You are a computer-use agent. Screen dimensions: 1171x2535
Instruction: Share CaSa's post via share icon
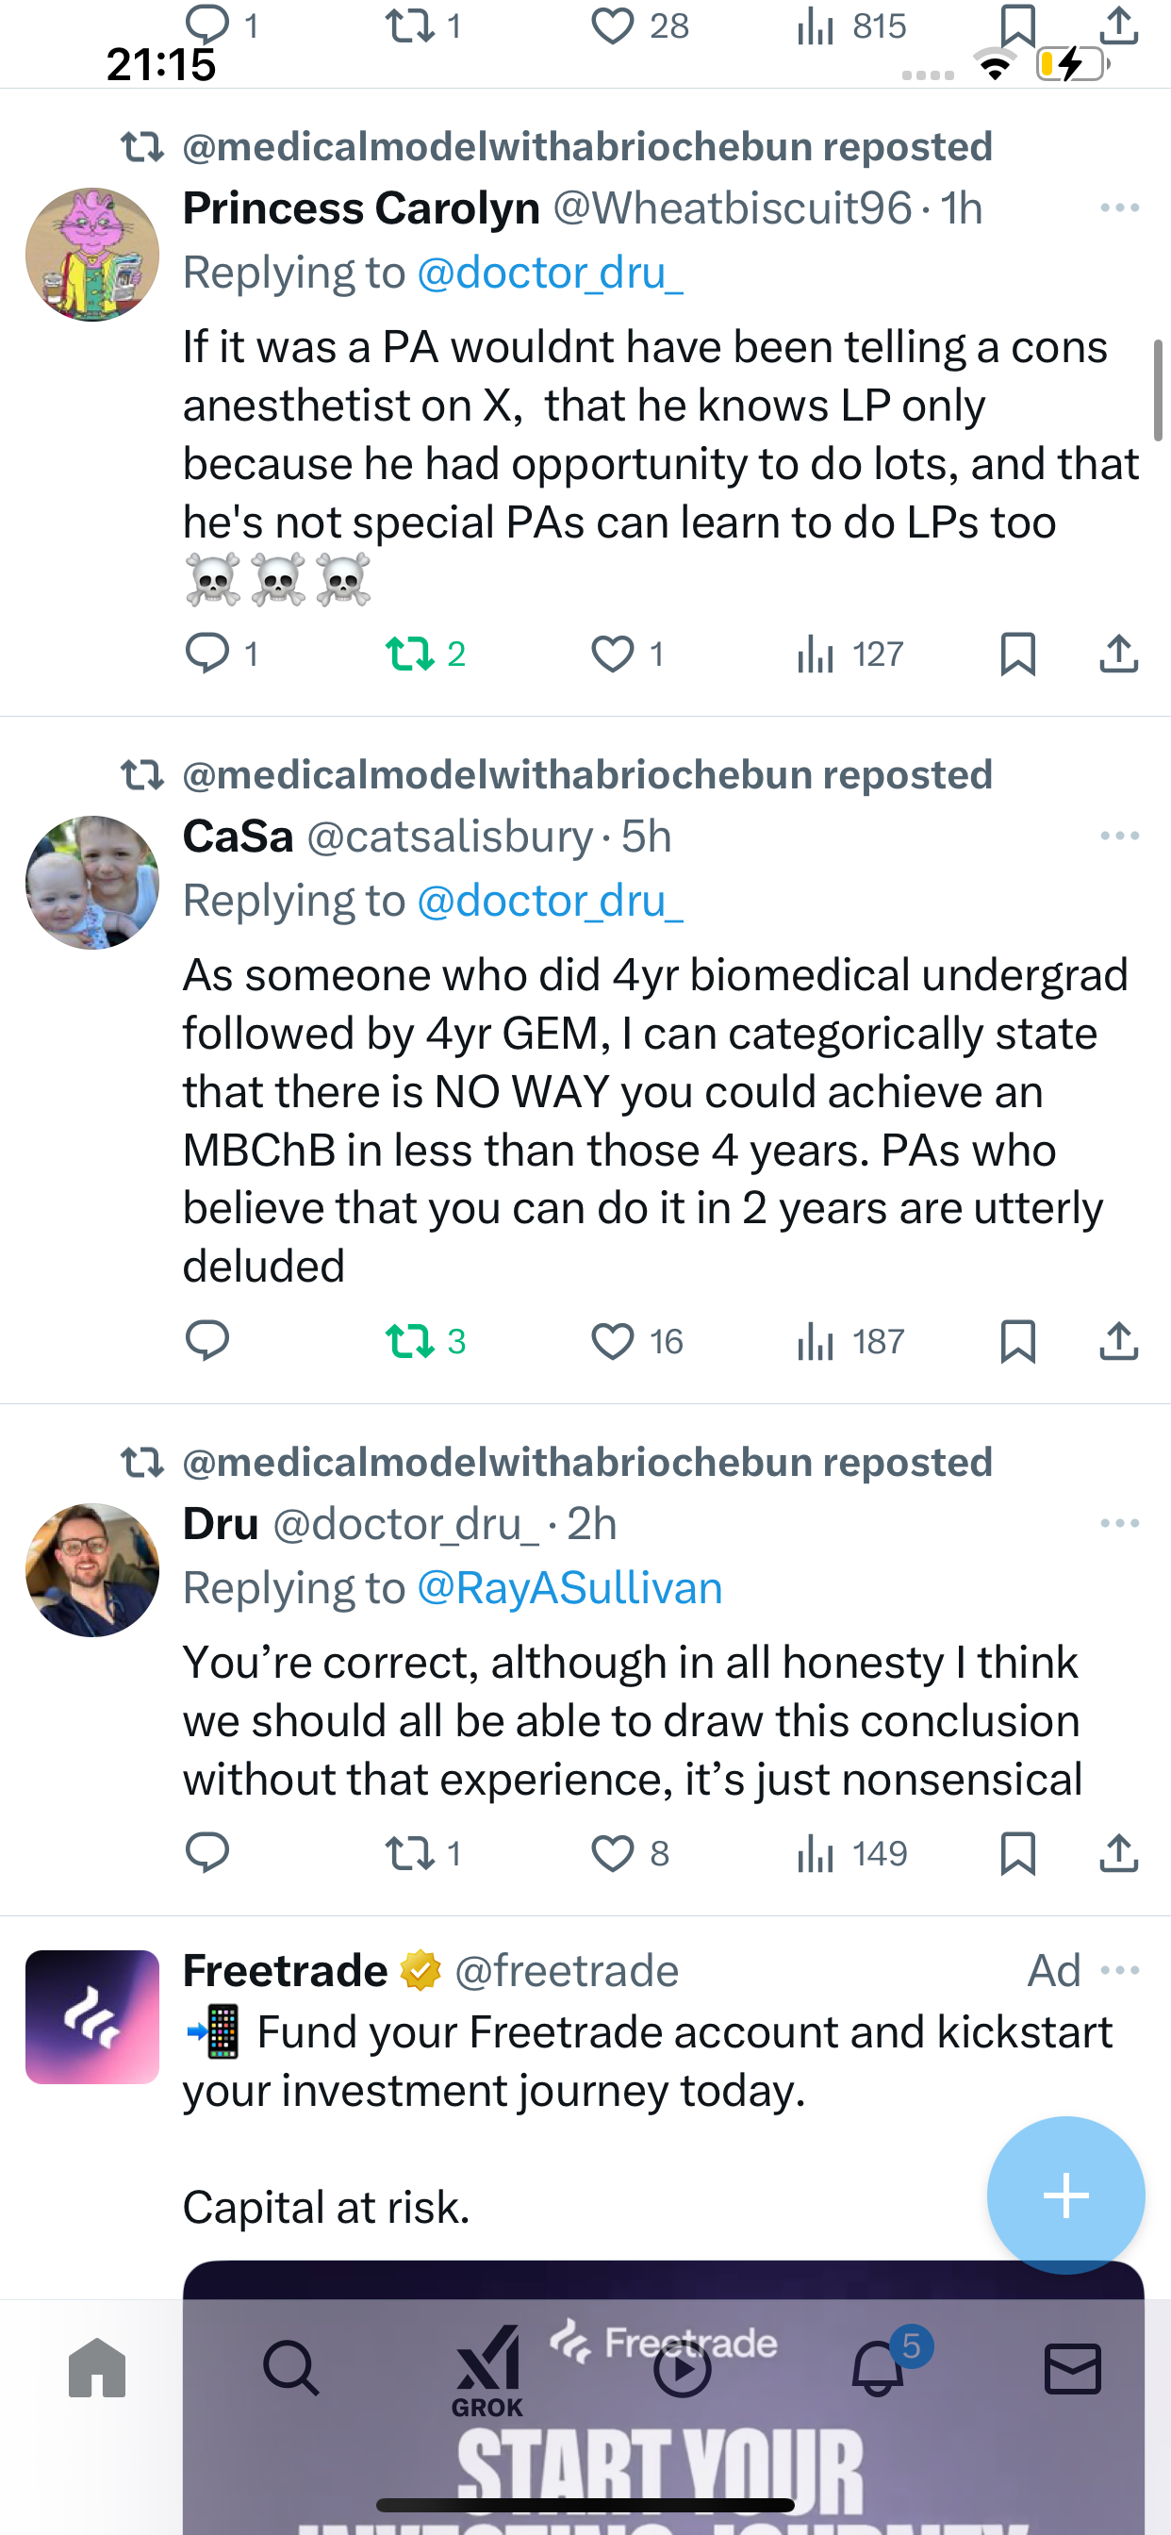coord(1119,1341)
